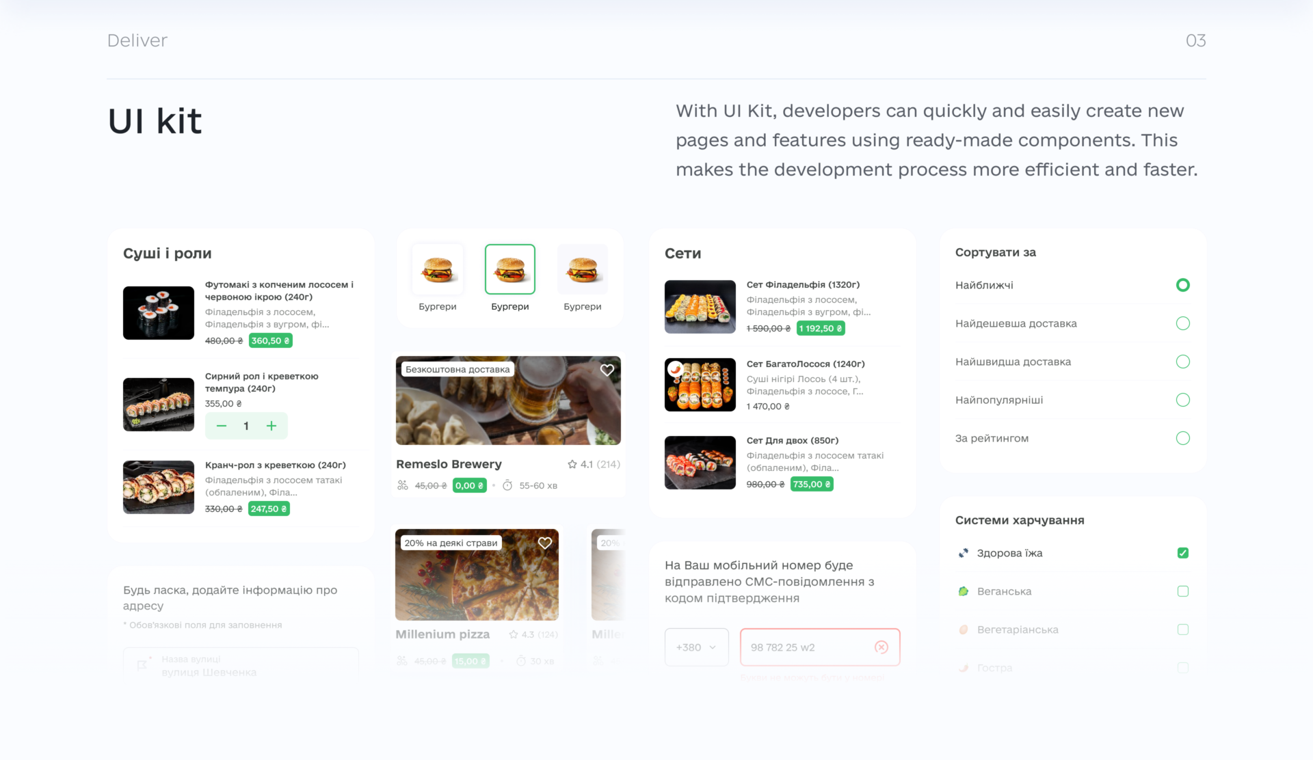Enable the Веганська checkbox
Image resolution: width=1313 pixels, height=760 pixels.
point(1182,591)
